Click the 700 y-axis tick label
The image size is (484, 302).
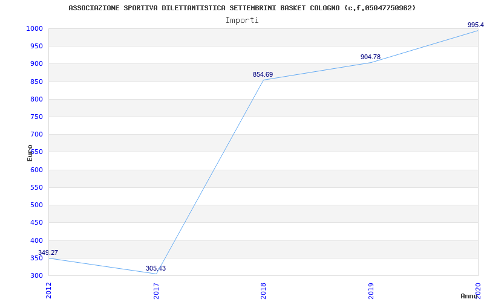click(x=36, y=134)
